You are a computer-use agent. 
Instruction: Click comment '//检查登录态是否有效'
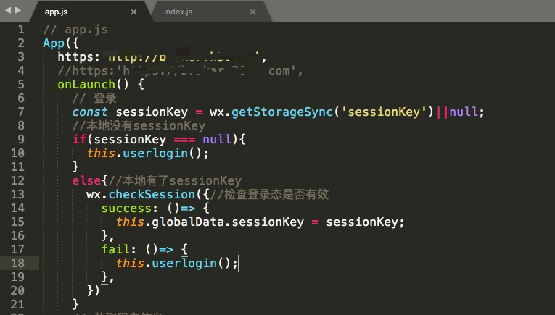269,195
